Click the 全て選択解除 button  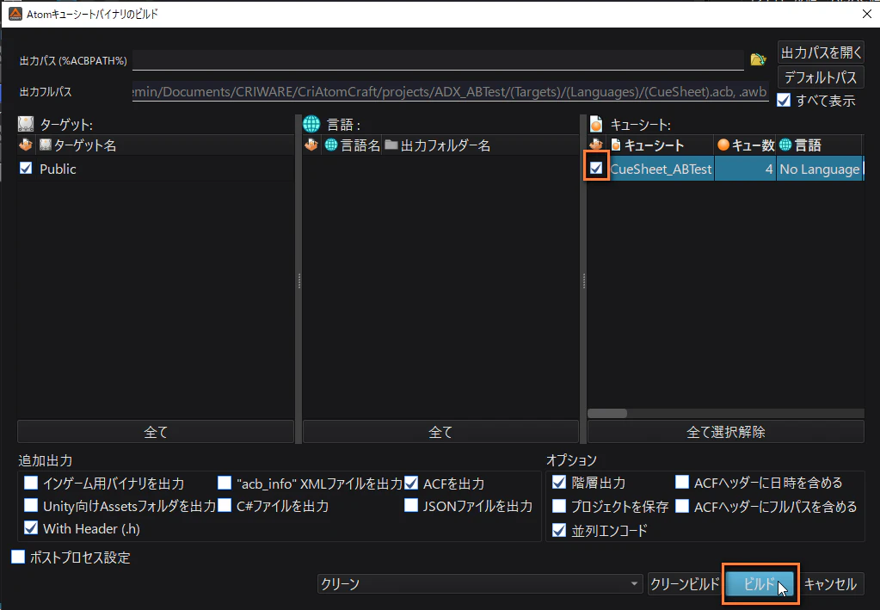click(x=726, y=432)
